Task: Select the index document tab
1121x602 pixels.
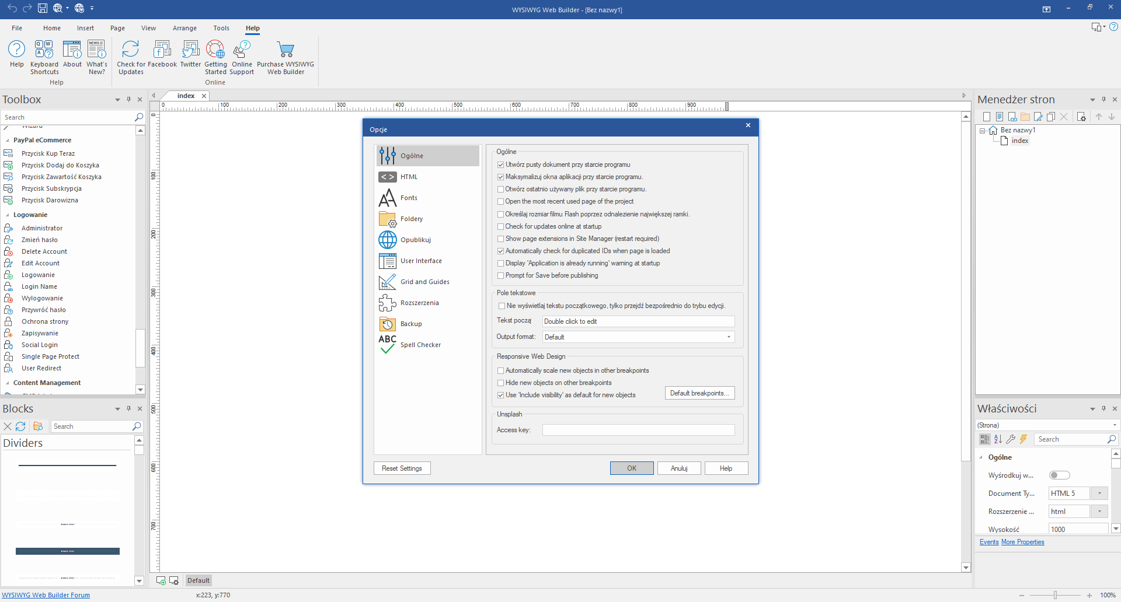Action: 186,96
